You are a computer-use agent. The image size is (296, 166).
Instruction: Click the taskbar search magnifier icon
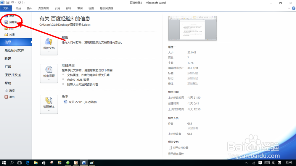click(x=12, y=163)
